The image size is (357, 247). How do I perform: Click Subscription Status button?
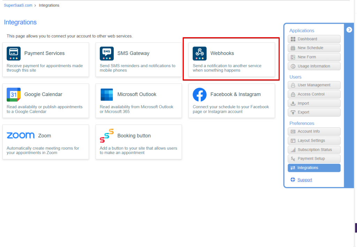(314, 150)
